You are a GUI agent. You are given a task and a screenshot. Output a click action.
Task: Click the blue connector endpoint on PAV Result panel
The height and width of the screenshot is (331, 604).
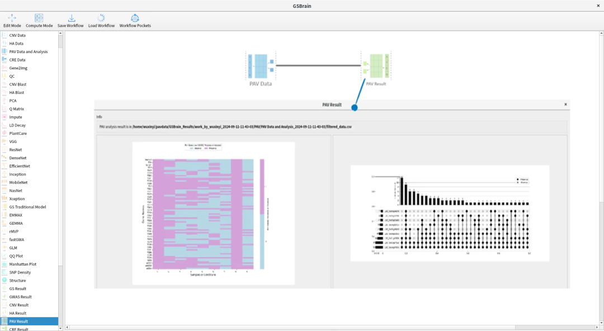[355, 108]
